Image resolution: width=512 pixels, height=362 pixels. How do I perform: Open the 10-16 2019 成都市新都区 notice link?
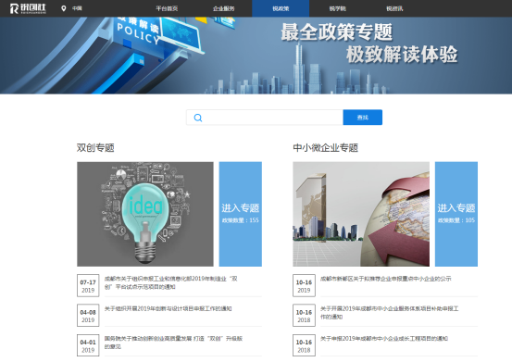point(386,279)
